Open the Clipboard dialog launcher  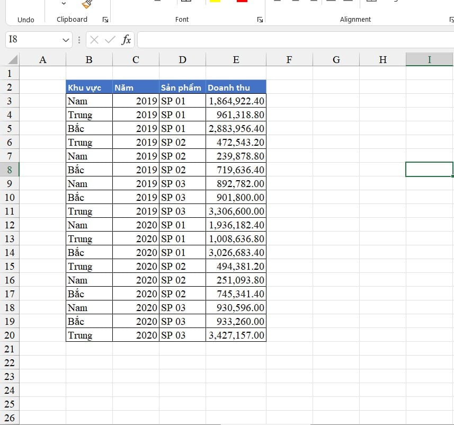[105, 20]
